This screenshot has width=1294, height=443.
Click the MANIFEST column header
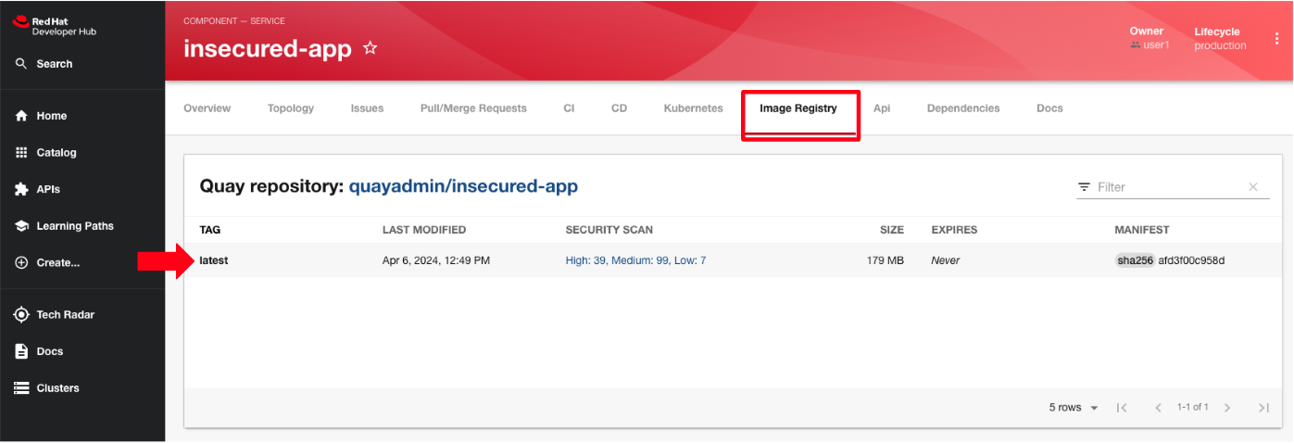point(1142,230)
